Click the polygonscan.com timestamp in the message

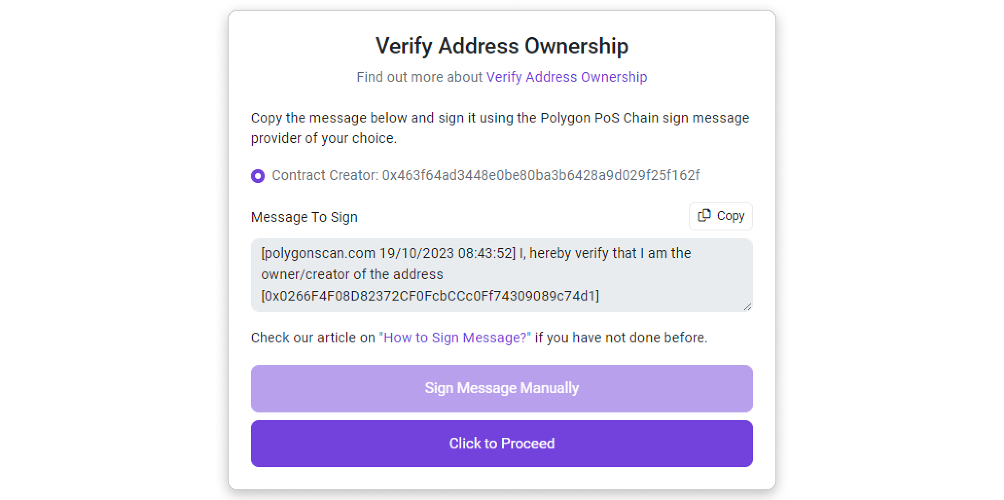pyautogui.click(x=388, y=253)
